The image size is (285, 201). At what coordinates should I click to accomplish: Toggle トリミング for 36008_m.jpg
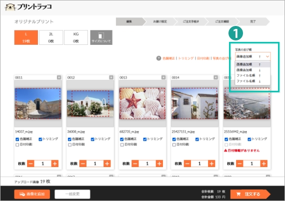[92, 139]
